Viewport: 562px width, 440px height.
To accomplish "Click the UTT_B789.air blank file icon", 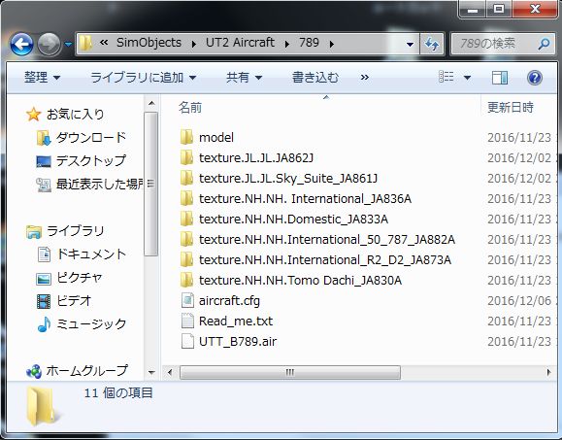I will (x=187, y=341).
